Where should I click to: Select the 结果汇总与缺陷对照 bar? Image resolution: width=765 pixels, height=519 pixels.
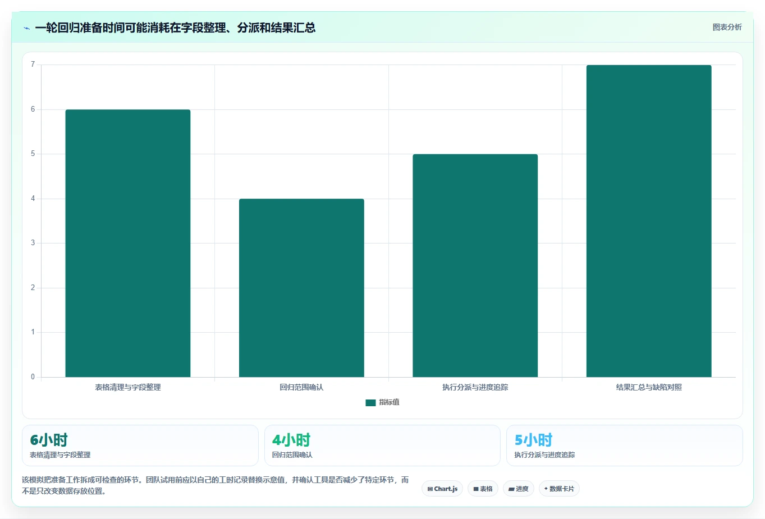(649, 221)
